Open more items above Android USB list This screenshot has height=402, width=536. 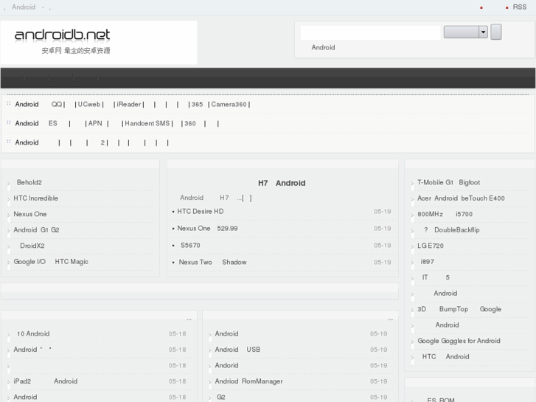pyautogui.click(x=390, y=319)
